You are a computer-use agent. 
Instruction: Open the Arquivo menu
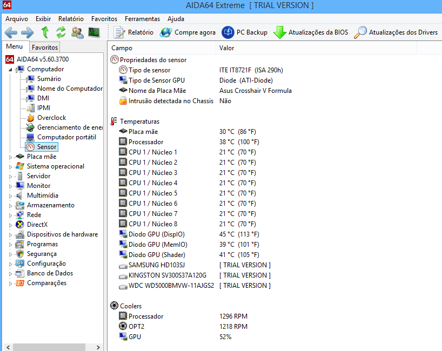17,19
